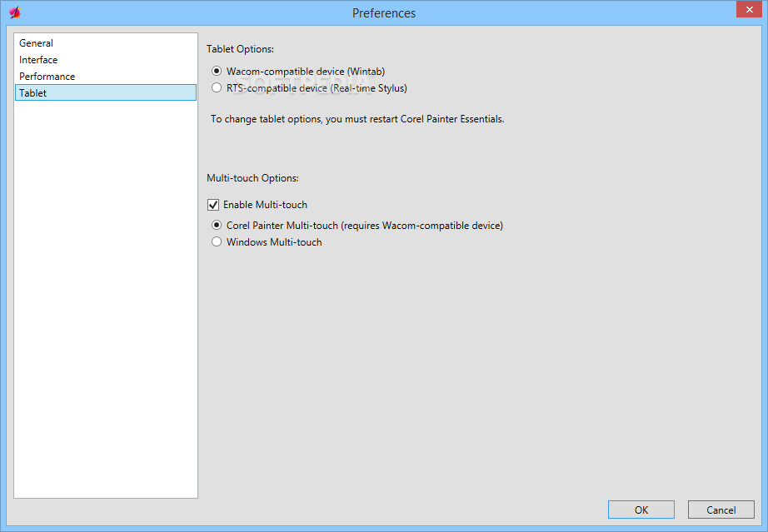Open the Interface preferences category

105,60
